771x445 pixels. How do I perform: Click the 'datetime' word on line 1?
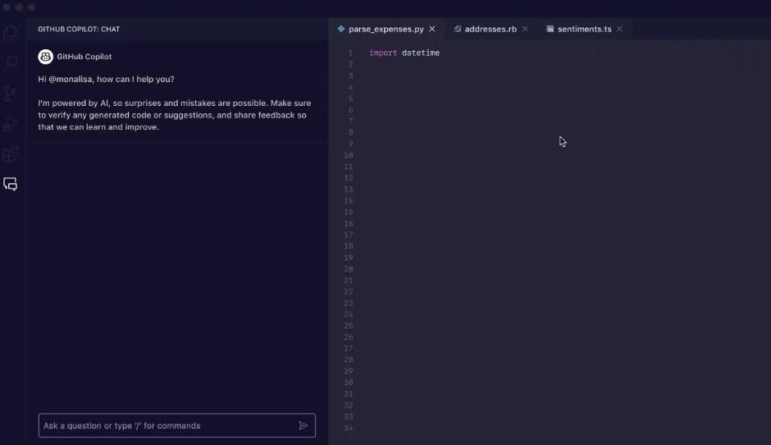(421, 53)
